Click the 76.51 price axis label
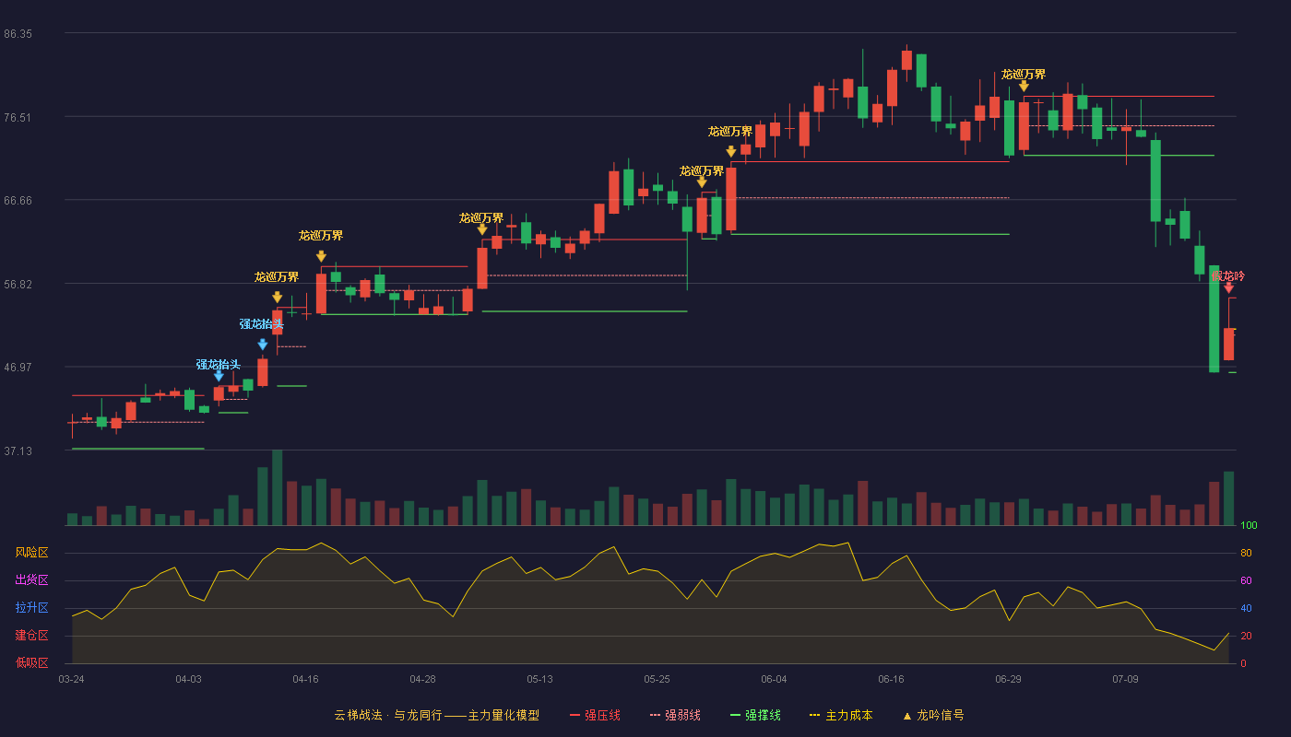1291x737 pixels. [x=18, y=117]
